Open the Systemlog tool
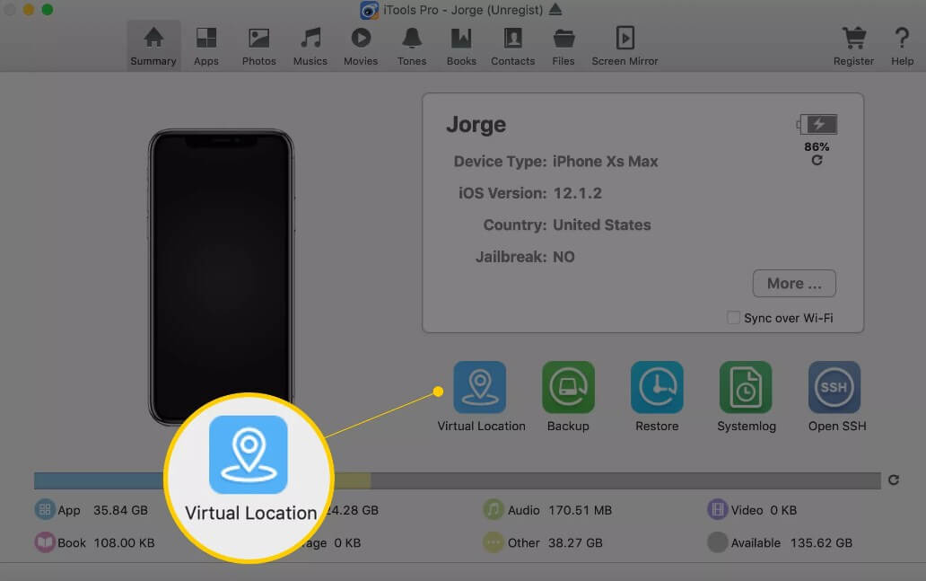The image size is (926, 581). pos(746,387)
